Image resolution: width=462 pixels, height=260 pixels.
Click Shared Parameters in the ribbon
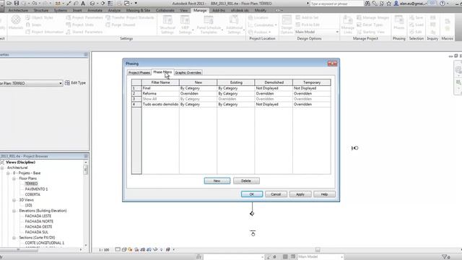pyautogui.click(x=84, y=32)
